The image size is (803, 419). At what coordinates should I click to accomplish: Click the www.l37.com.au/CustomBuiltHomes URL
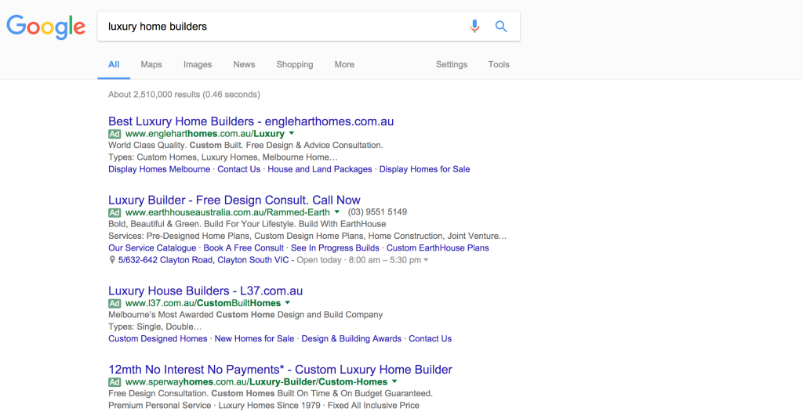(203, 303)
